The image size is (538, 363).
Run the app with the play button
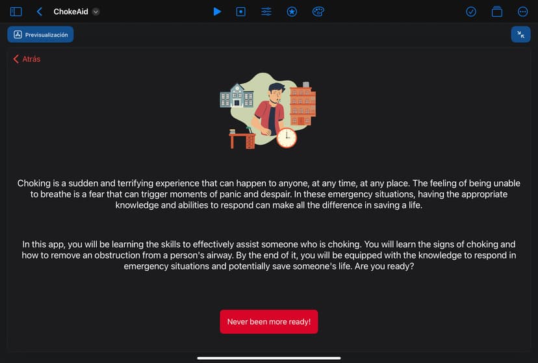[217, 12]
